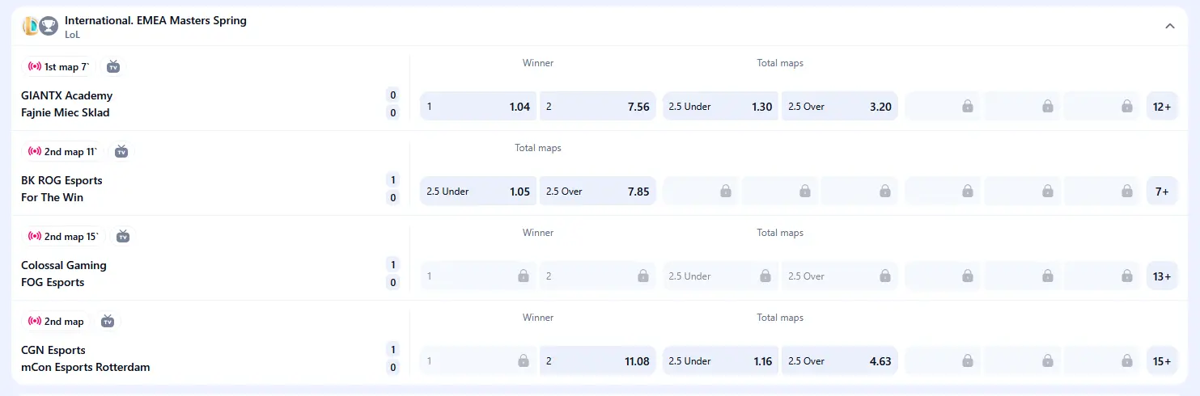1200x396 pixels.
Task: Open TV broadcast for BK ROG Esports match
Action: (x=121, y=151)
